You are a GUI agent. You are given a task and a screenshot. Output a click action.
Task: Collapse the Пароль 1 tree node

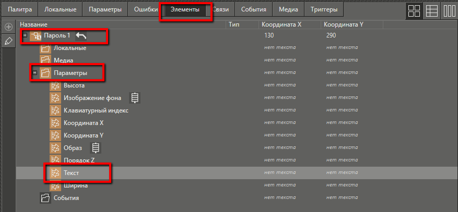pos(25,35)
